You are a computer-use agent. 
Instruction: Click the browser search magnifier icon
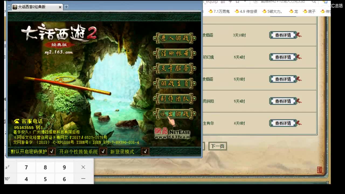314,2
